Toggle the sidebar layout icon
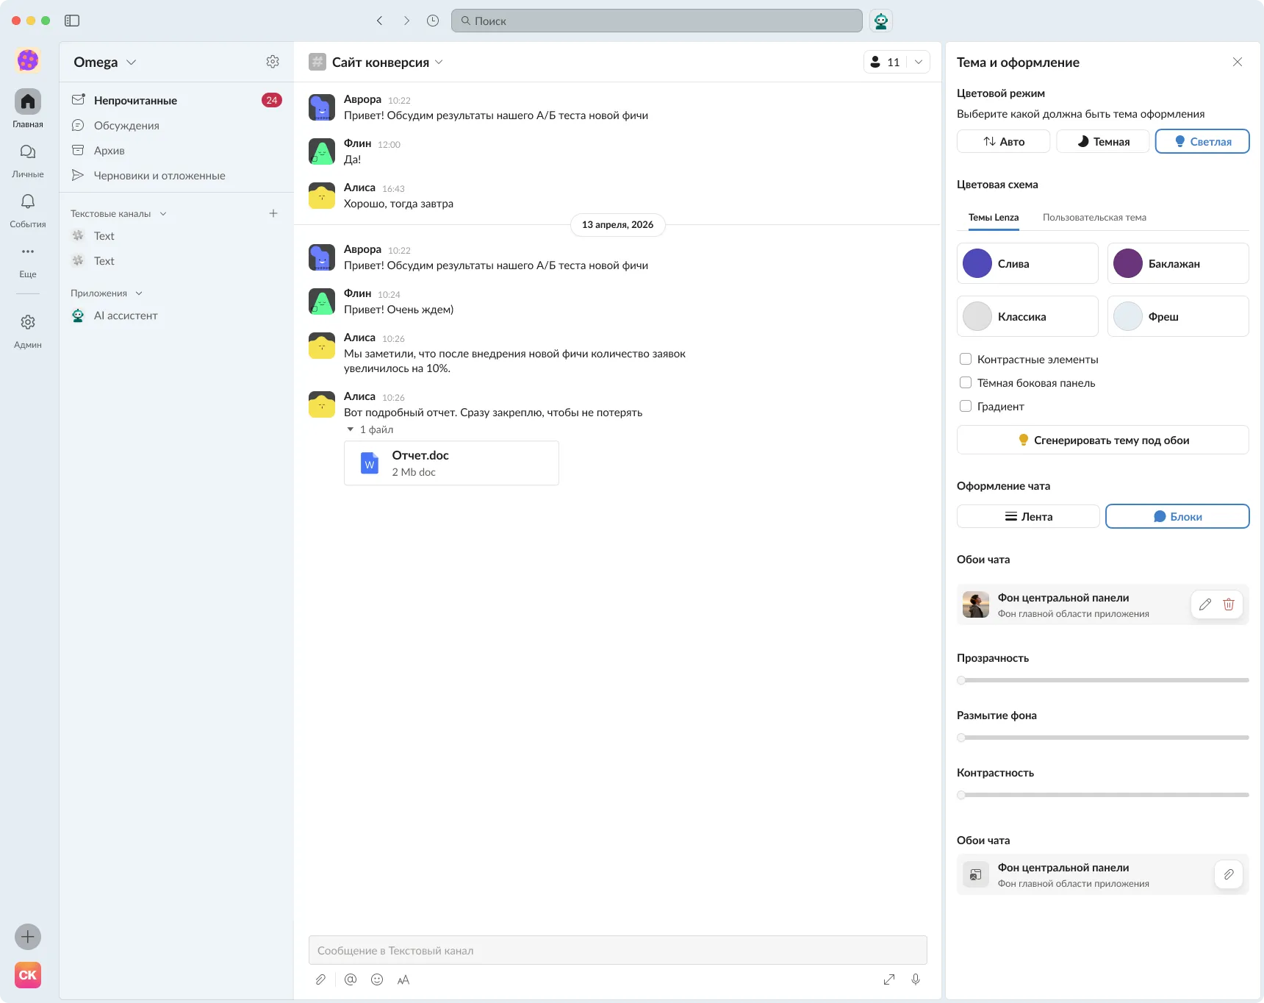Image resolution: width=1264 pixels, height=1003 pixels. (72, 21)
